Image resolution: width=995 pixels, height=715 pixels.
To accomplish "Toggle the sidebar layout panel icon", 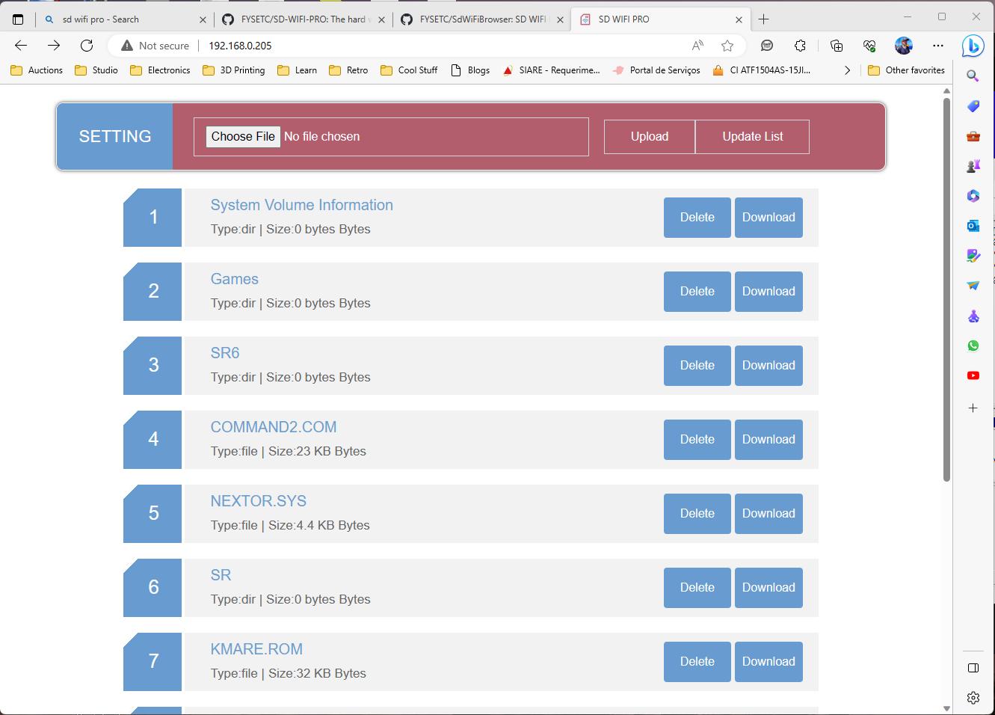I will (973, 667).
